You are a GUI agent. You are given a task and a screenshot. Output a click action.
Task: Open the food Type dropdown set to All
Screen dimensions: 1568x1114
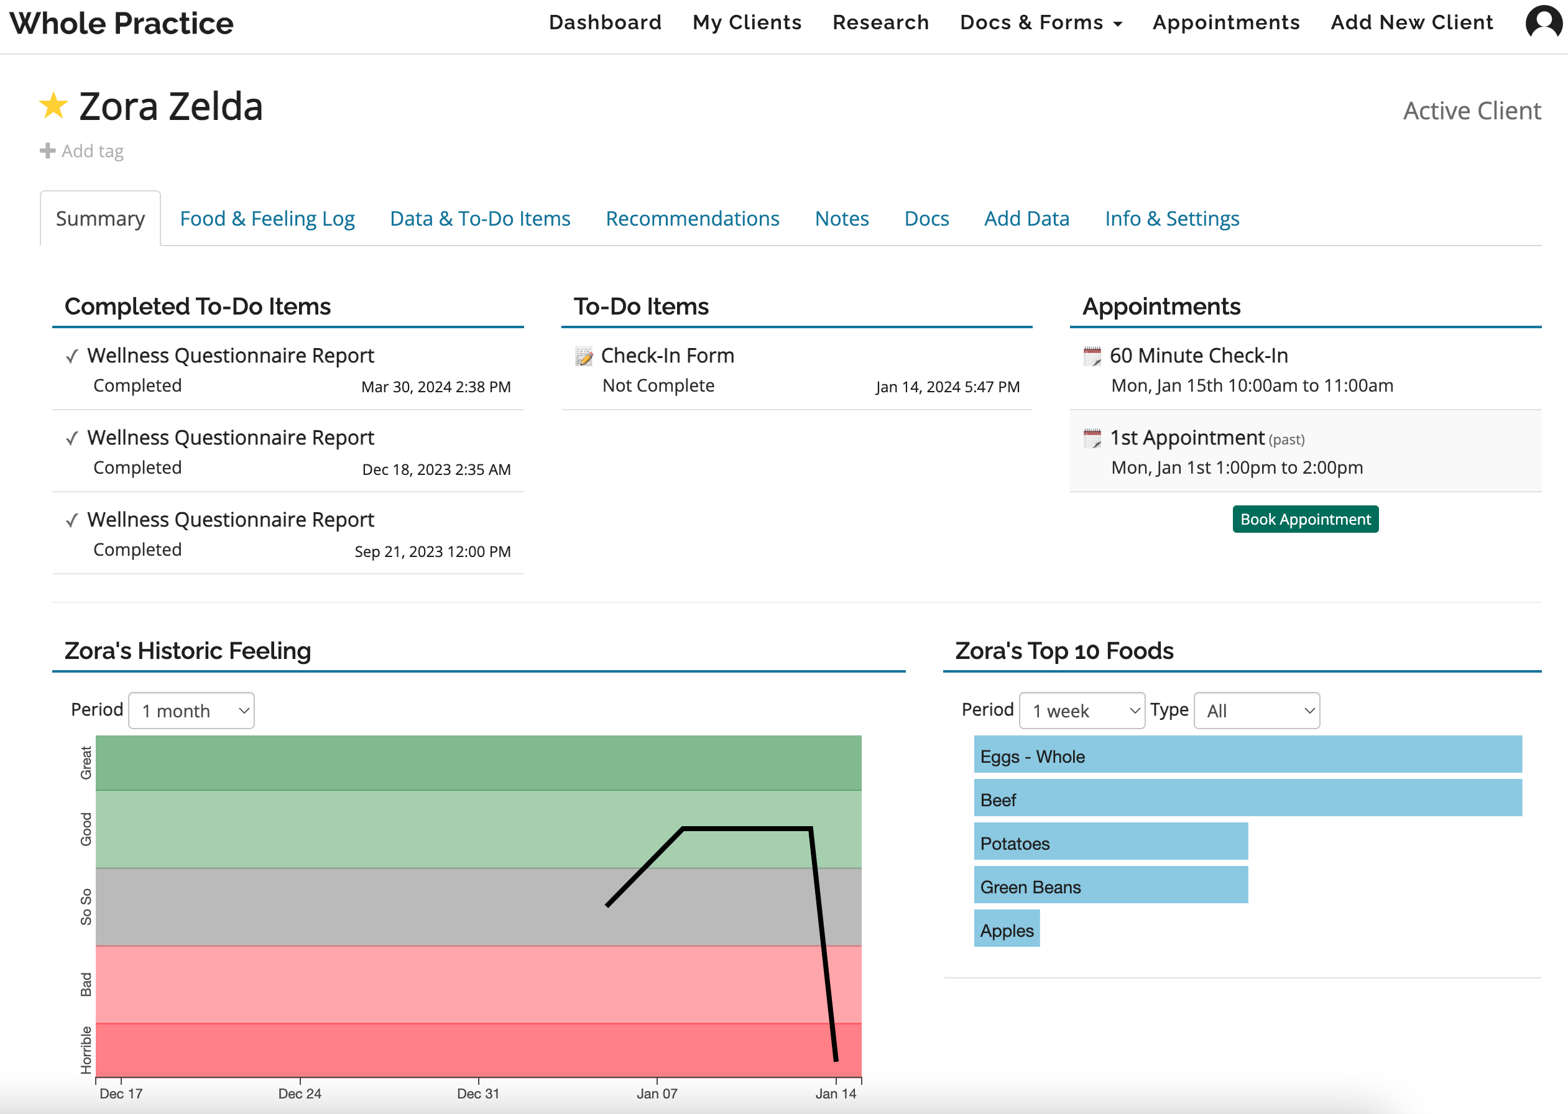[x=1256, y=711]
